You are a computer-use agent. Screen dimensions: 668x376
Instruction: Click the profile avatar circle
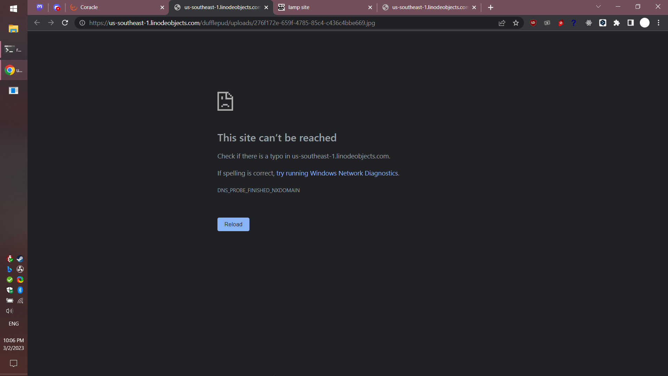[645, 23]
